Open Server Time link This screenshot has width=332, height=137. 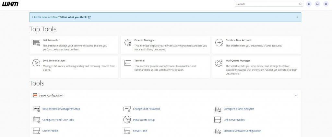pyautogui.click(x=140, y=131)
